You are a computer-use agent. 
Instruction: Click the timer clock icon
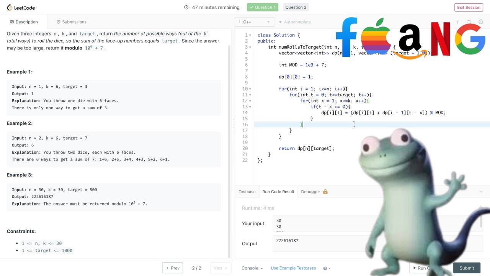[x=186, y=7]
